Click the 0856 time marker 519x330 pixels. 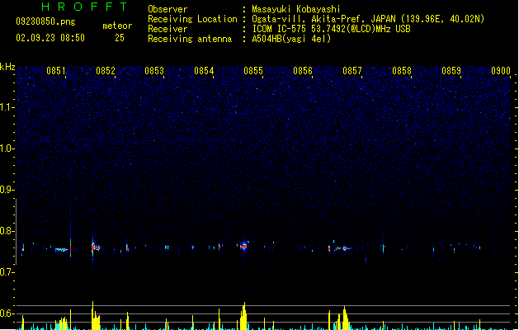coord(303,71)
